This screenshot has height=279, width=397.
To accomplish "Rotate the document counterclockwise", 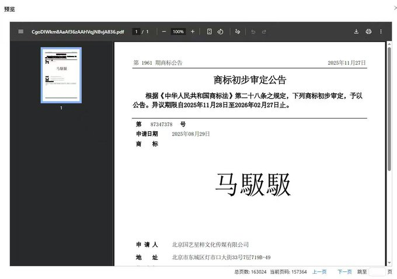I will pyautogui.click(x=220, y=32).
